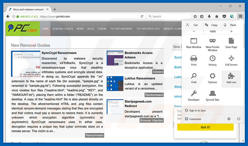The image size is (248, 146).
Task: Open the FORUM nav item
Action: point(102,29)
